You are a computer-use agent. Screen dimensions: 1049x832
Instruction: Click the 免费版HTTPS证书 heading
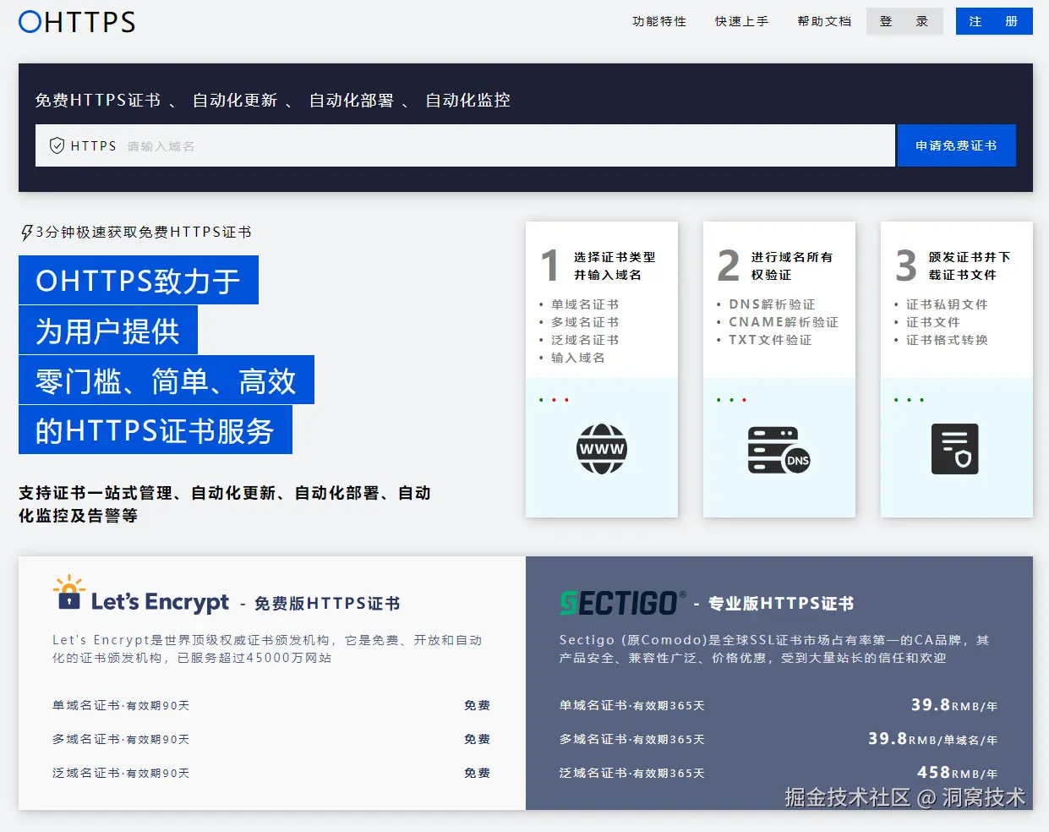[x=327, y=604]
